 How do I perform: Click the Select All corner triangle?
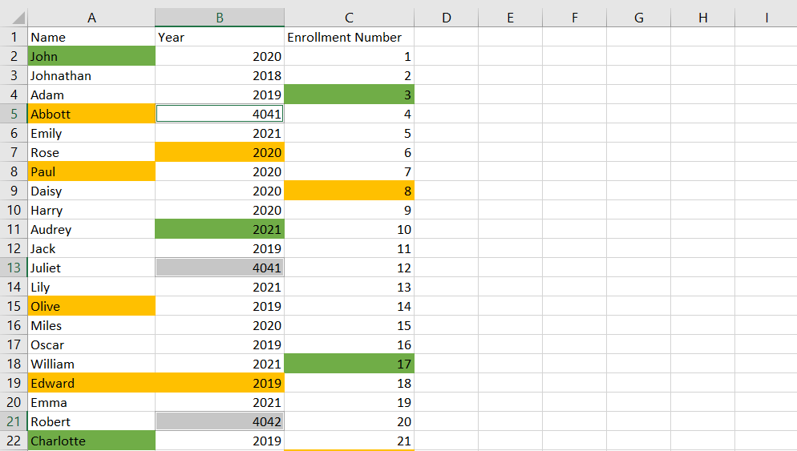[x=18, y=18]
